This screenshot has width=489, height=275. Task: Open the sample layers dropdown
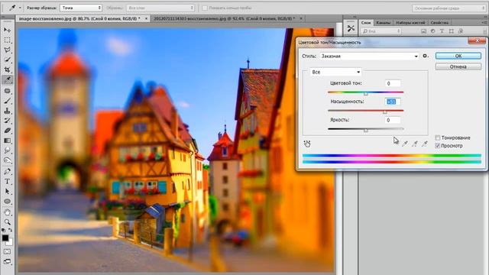pyautogui.click(x=160, y=8)
